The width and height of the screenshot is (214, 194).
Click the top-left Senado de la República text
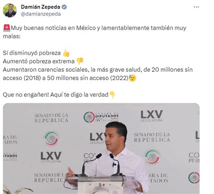51,118
